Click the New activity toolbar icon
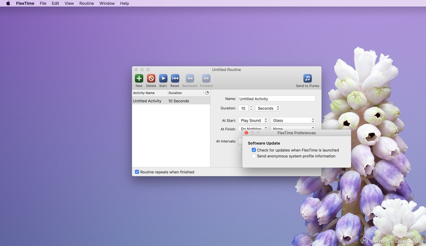Image resolution: width=426 pixels, height=246 pixels. (x=139, y=78)
